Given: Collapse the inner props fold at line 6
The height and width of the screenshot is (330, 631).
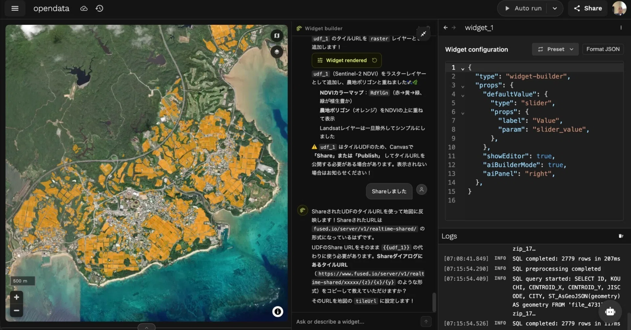Looking at the screenshot, I should (x=463, y=113).
